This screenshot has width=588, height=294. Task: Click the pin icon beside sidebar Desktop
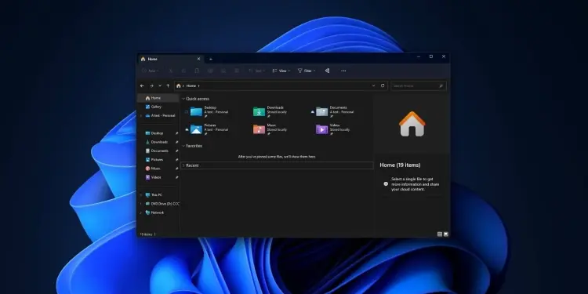(176, 133)
